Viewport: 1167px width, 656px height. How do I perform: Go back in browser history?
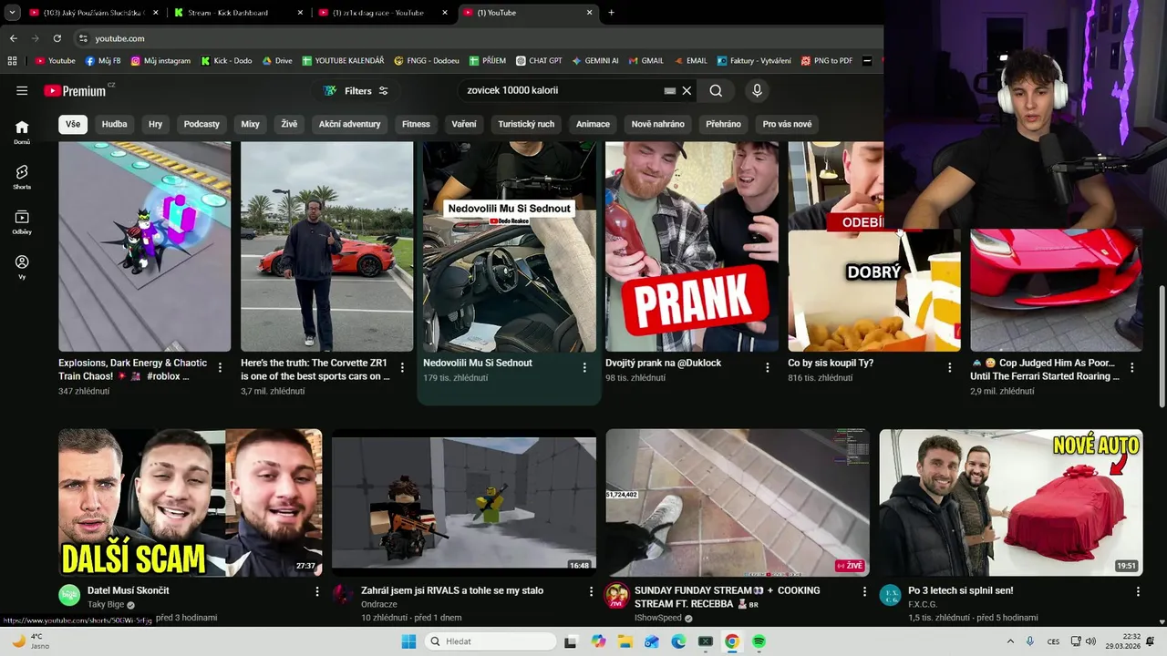[x=13, y=38]
